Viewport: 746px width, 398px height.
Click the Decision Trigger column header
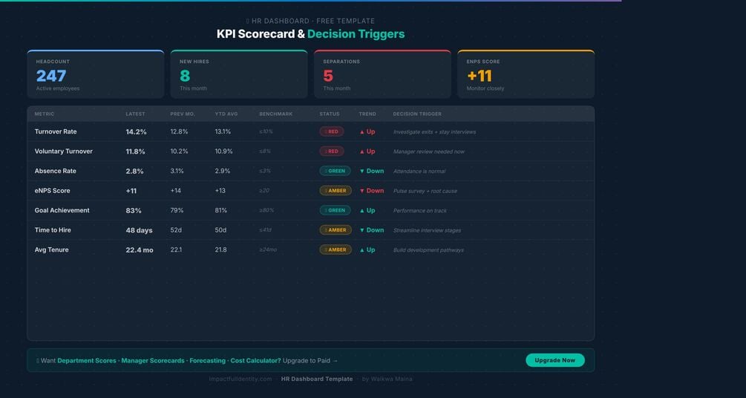coord(417,114)
